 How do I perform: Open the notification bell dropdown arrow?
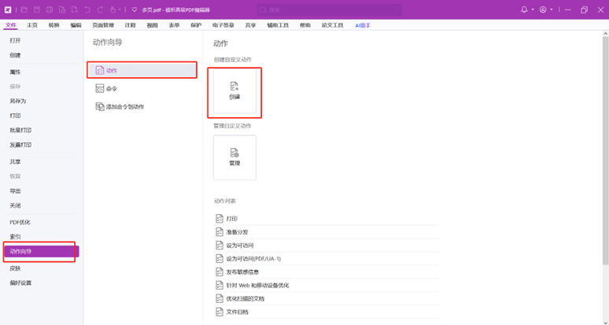tap(533, 9)
